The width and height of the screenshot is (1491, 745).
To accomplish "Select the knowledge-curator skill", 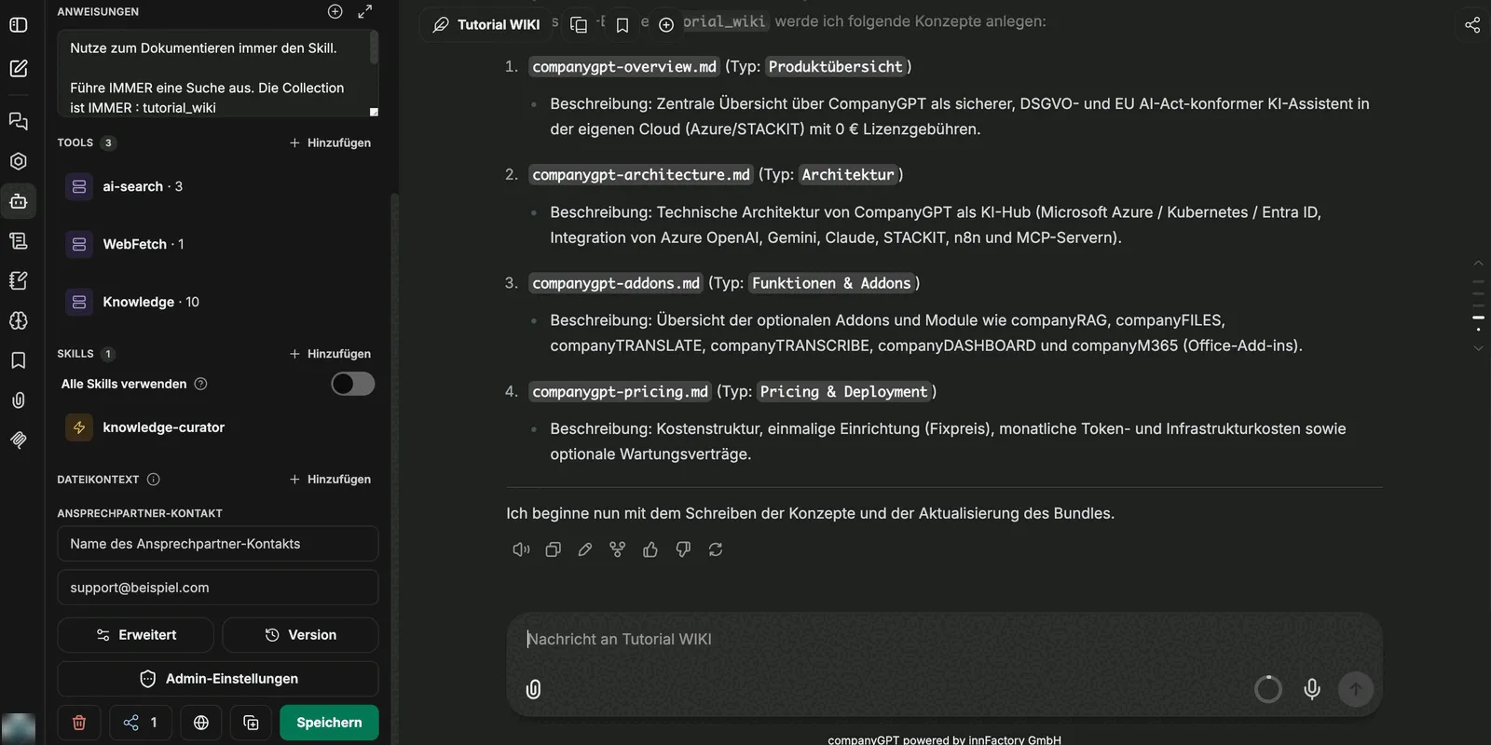I will [x=218, y=427].
